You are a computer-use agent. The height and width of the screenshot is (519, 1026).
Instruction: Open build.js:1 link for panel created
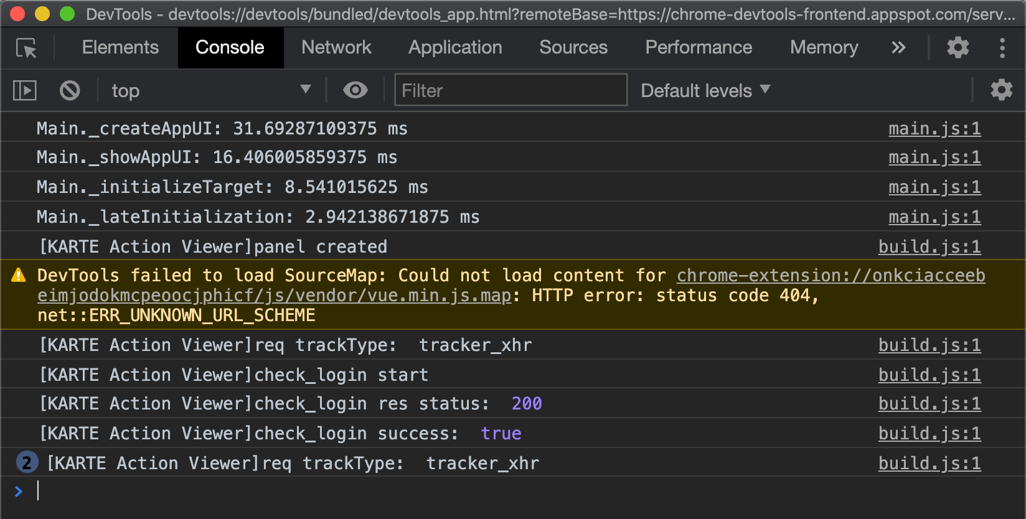(x=930, y=247)
